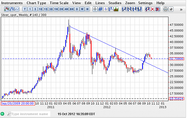Click the 47.50000 price axis label
The image size is (187, 118).
pyautogui.click(x=177, y=25)
